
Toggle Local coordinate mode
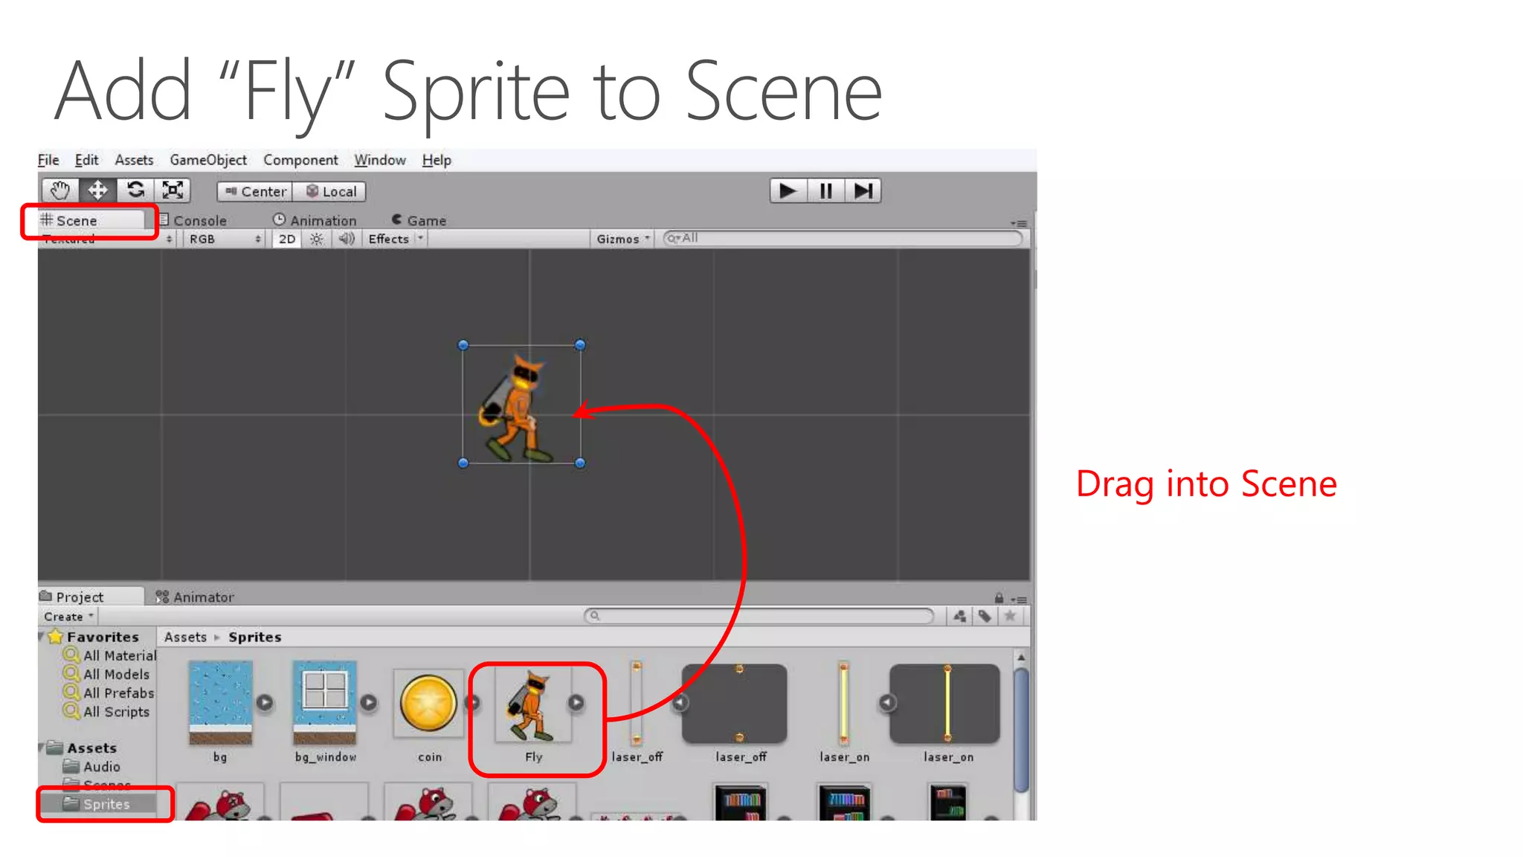click(329, 192)
